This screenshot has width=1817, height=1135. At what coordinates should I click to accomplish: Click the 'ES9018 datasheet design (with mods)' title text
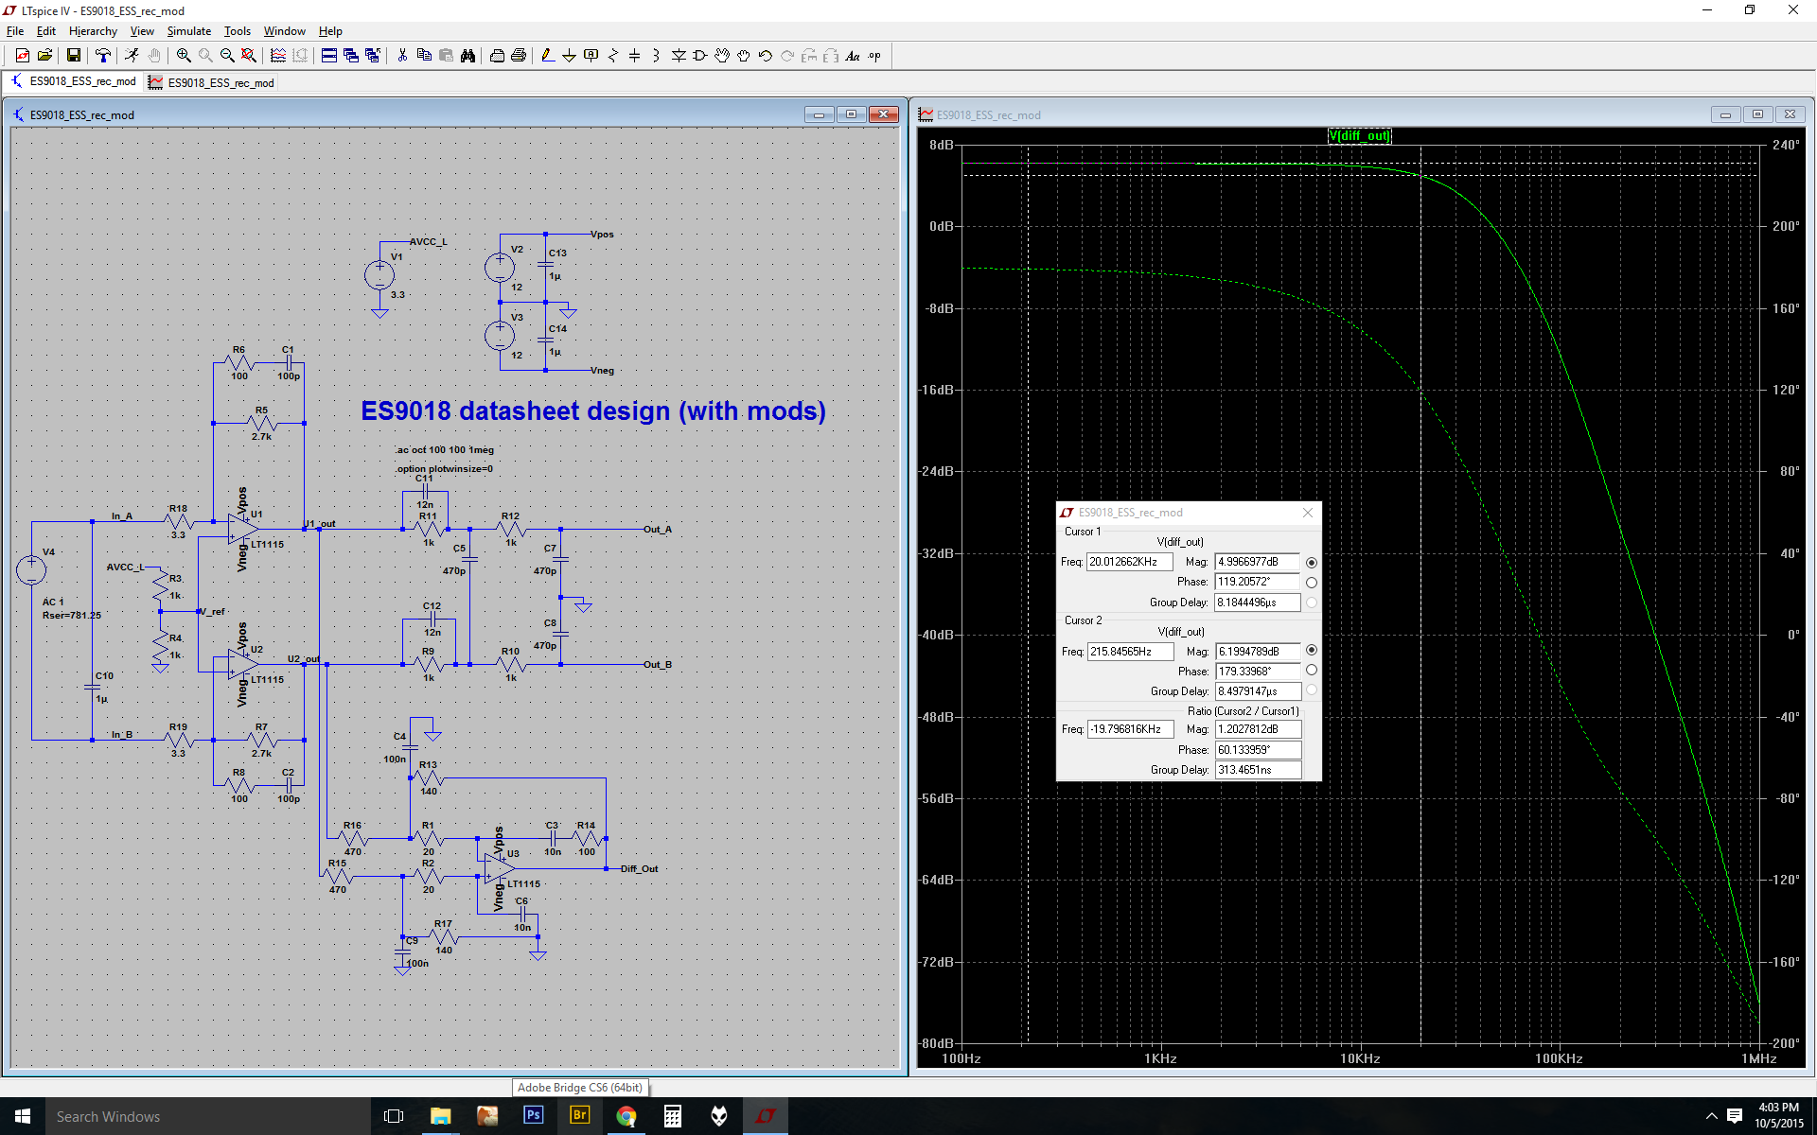tap(593, 411)
